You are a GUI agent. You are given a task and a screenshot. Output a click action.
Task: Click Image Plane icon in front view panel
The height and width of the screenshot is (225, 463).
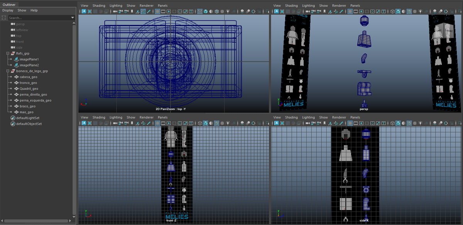[137, 123]
